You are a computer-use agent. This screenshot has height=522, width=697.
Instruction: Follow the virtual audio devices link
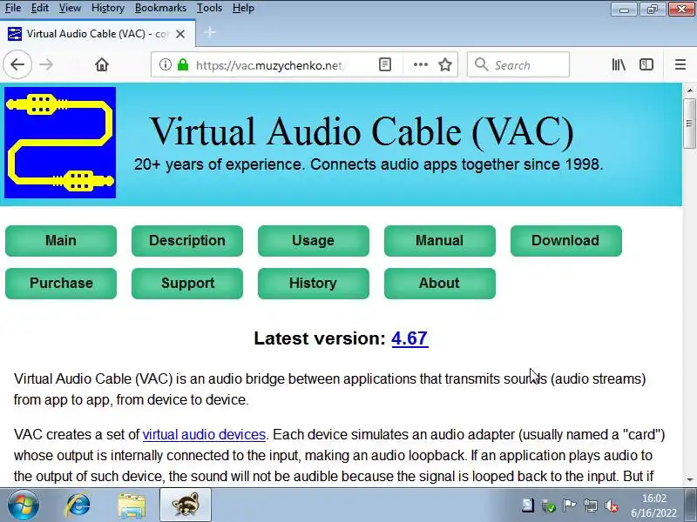[x=204, y=434]
